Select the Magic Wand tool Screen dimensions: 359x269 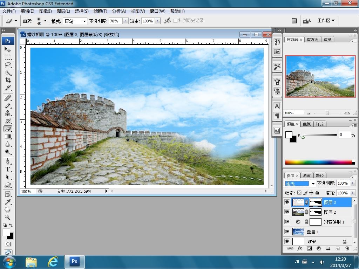click(x=8, y=73)
